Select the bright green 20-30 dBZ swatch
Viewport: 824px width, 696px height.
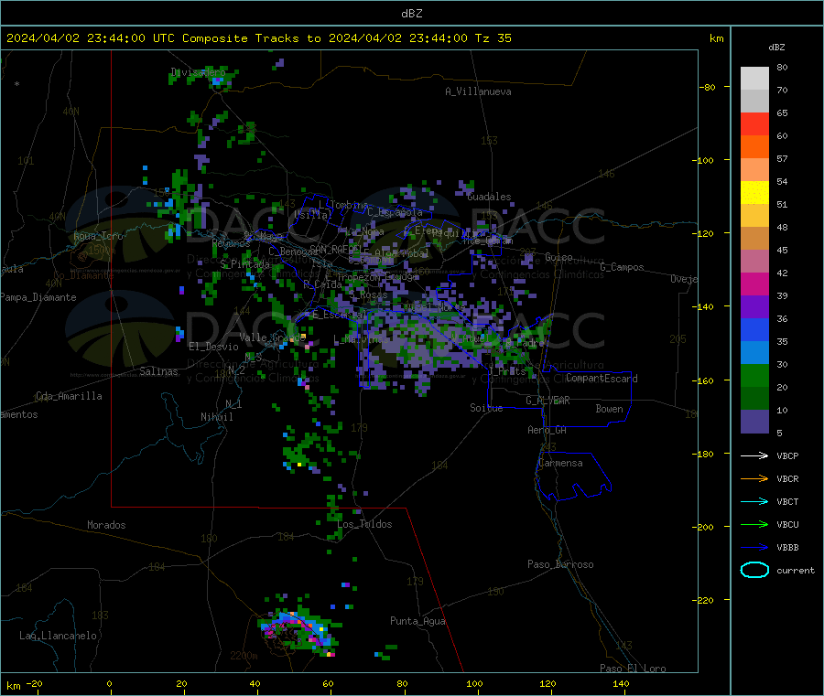pyautogui.click(x=754, y=375)
